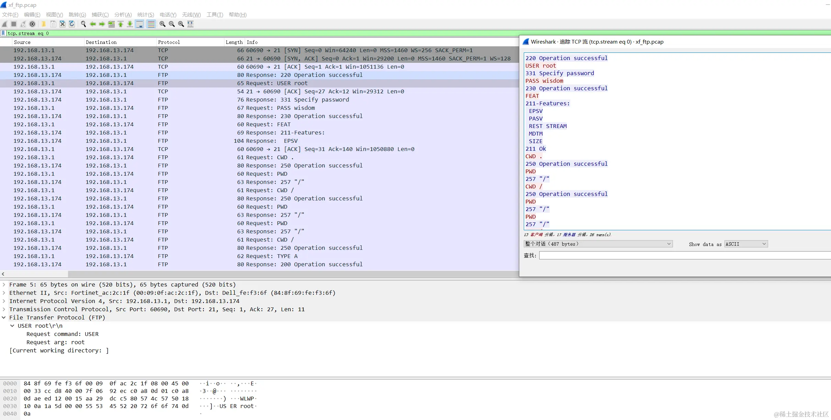
Task: Zoom out the main window text
Action: point(172,24)
